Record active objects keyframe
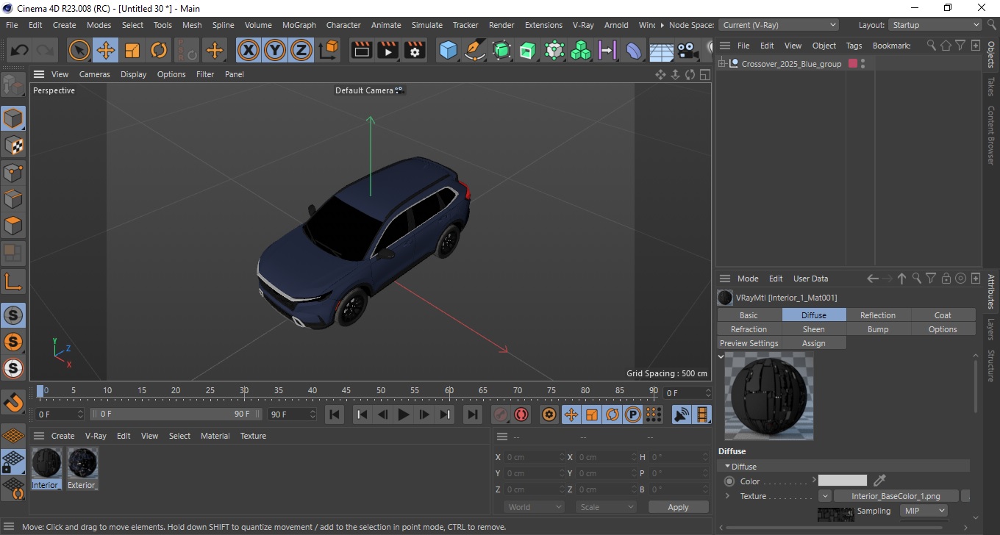Screen dimensions: 1000x535 tap(501, 414)
